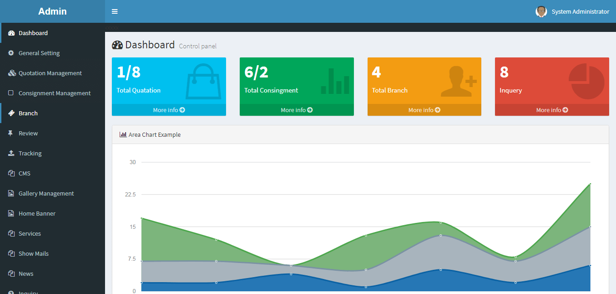
Task: Open More info on Total Branch card
Action: tap(424, 110)
